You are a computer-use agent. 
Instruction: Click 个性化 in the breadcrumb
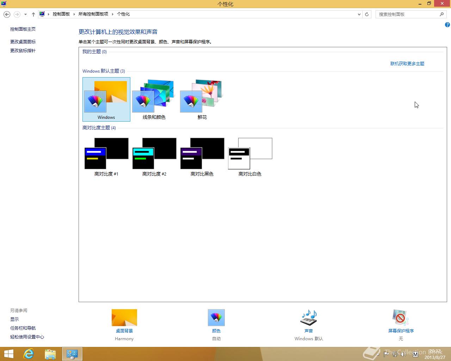(123, 14)
